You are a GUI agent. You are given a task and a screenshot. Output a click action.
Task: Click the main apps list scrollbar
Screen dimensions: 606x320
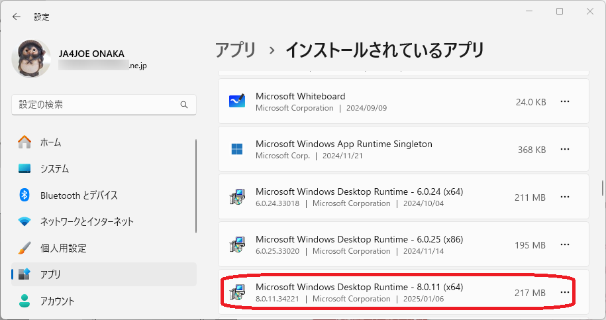pyautogui.click(x=603, y=189)
